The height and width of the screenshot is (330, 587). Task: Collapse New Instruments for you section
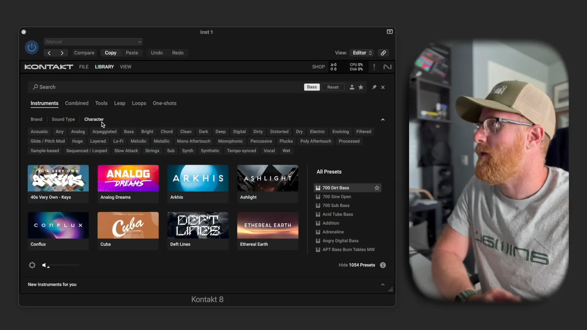coord(383,284)
